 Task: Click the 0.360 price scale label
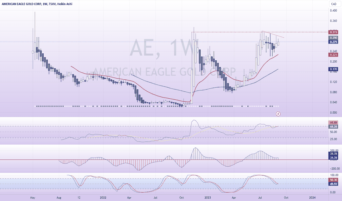tap(334, 21)
